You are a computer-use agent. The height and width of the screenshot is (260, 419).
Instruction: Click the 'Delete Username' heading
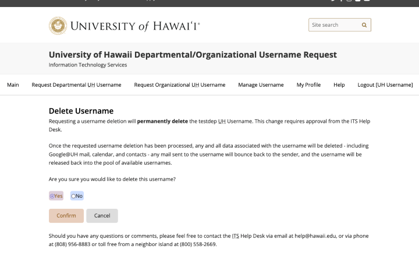point(81,111)
